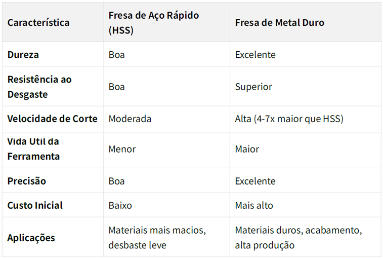Click the Característica column header
Screen dimensions: 383x258
click(38, 23)
